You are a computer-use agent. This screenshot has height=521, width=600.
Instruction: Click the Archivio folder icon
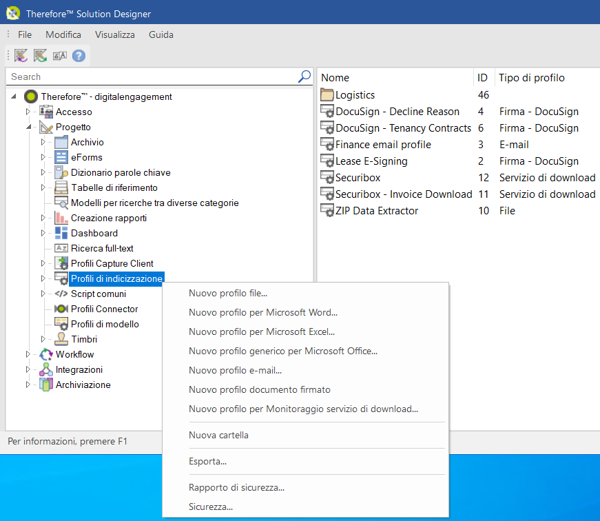(61, 142)
